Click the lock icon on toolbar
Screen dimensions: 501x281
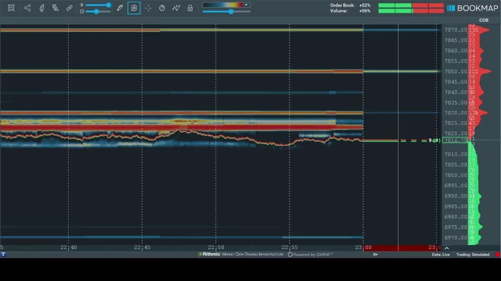(x=189, y=8)
